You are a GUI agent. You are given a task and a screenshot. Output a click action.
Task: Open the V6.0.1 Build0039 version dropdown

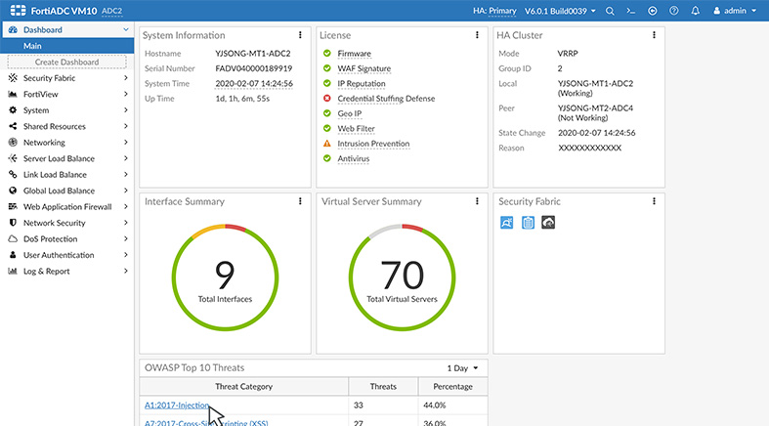(x=560, y=11)
